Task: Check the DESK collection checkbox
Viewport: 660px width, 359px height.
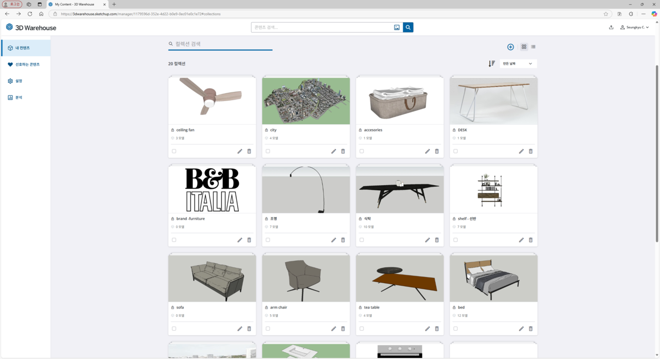Action: 455,151
